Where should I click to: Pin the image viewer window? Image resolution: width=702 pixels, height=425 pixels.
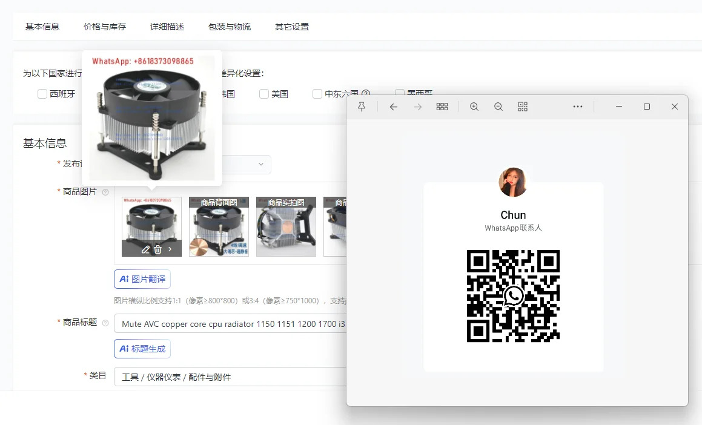pos(362,107)
